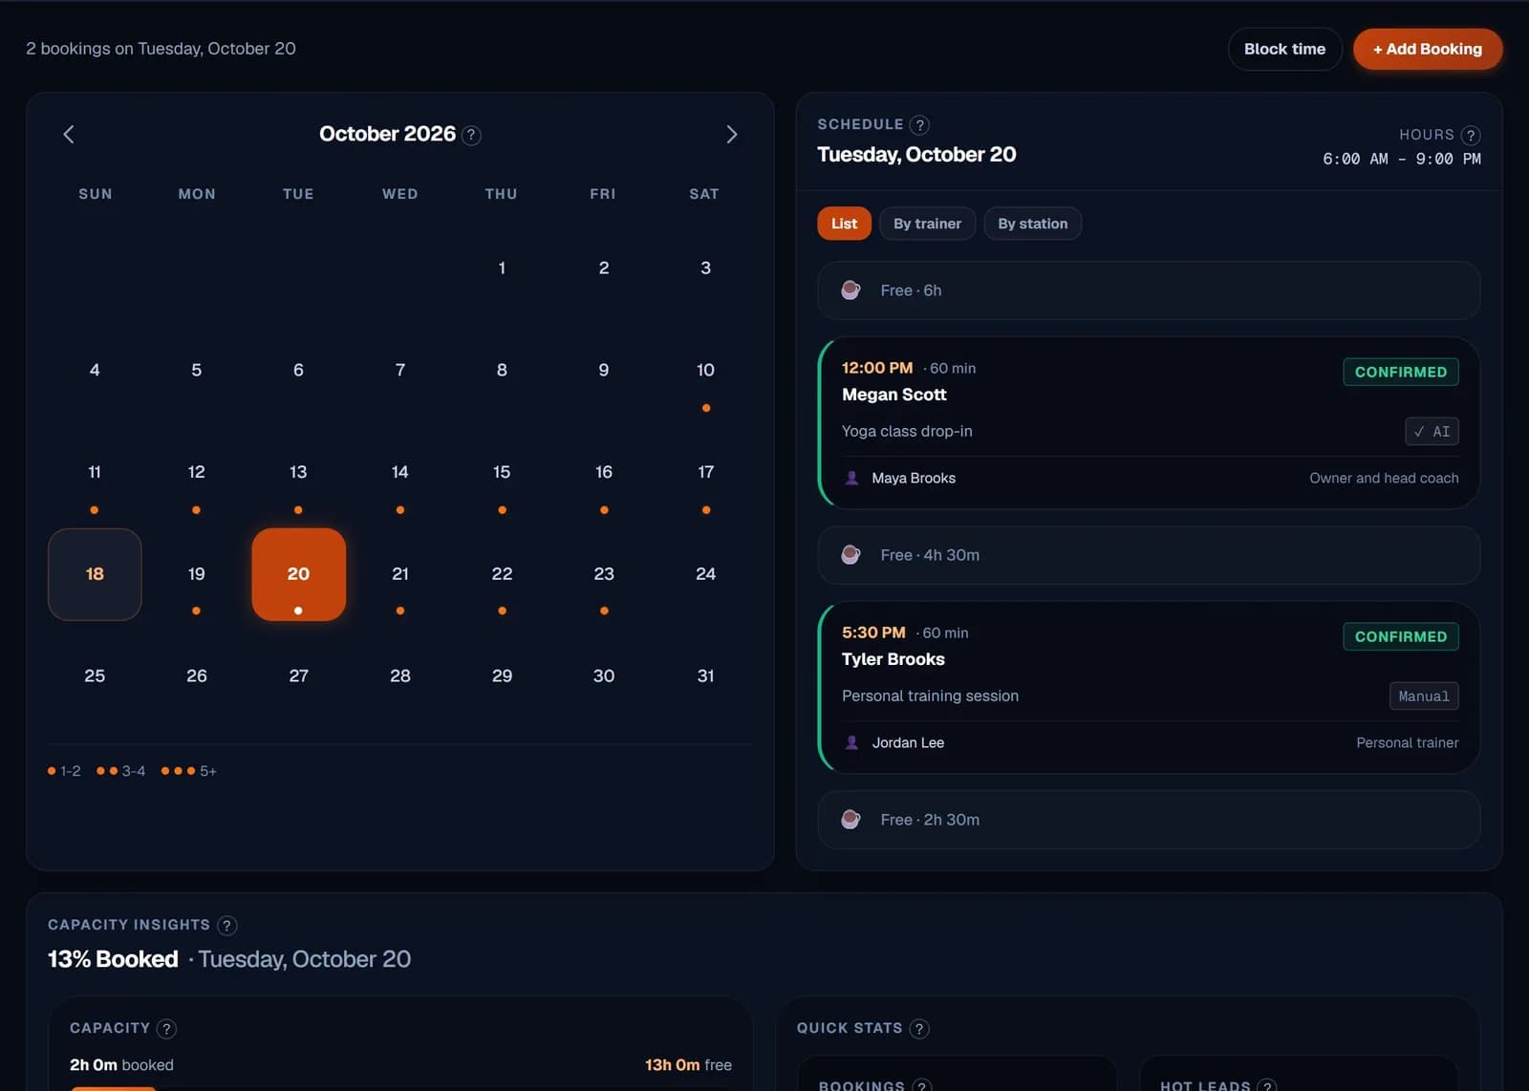Image resolution: width=1529 pixels, height=1091 pixels.
Task: Click Manual tag on Tyler Brooks booking
Action: tap(1424, 696)
